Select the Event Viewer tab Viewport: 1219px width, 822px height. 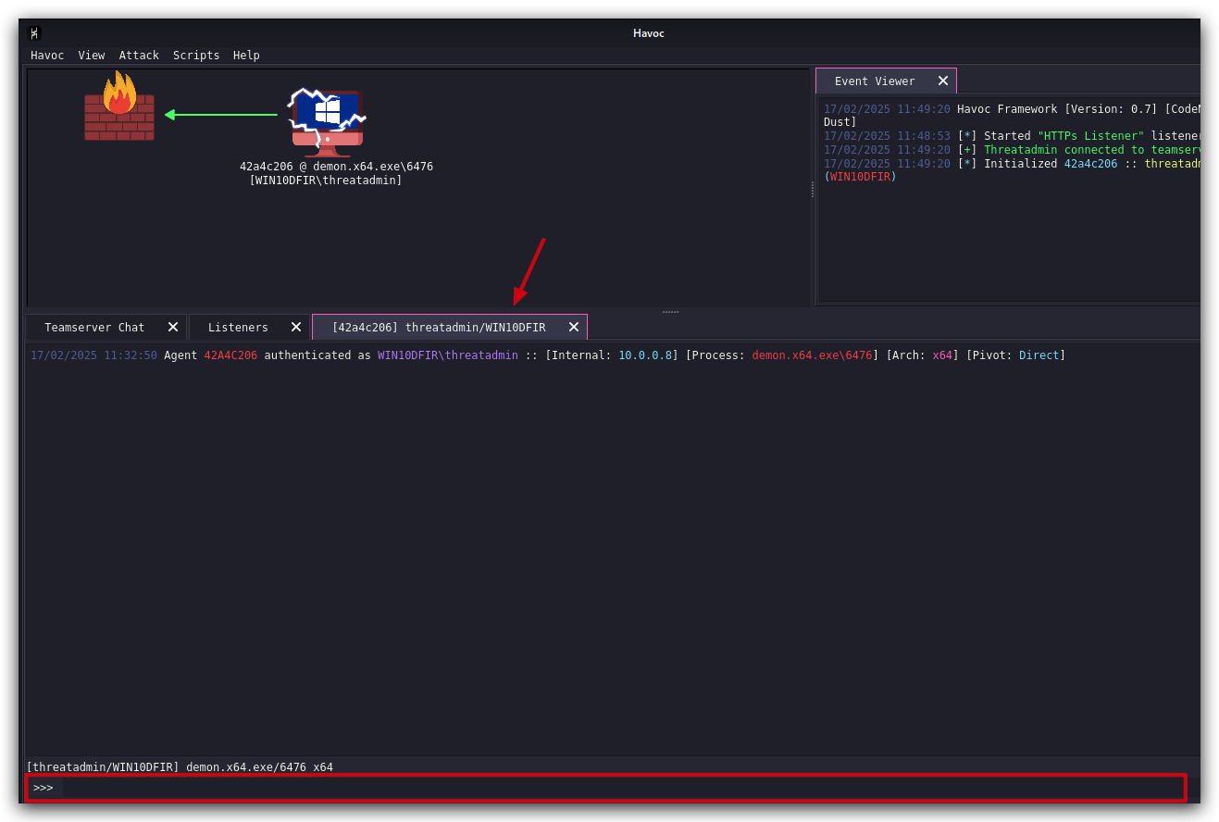pos(886,81)
